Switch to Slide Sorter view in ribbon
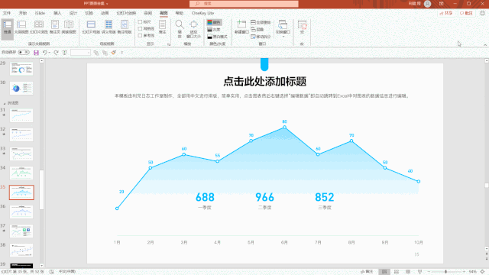 pos(39,27)
